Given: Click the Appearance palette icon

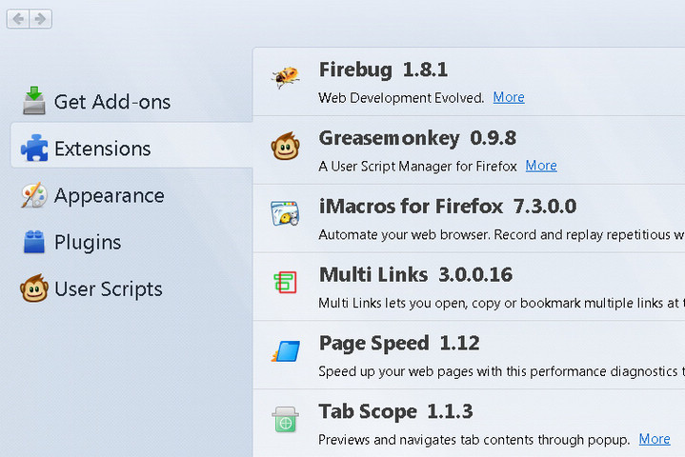Looking at the screenshot, I should coord(34,195).
